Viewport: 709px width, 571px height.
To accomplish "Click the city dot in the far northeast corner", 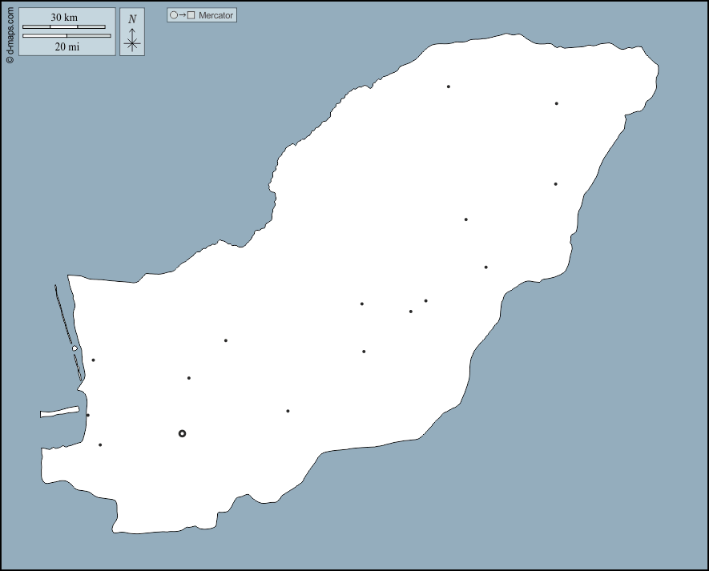I will point(557,103).
